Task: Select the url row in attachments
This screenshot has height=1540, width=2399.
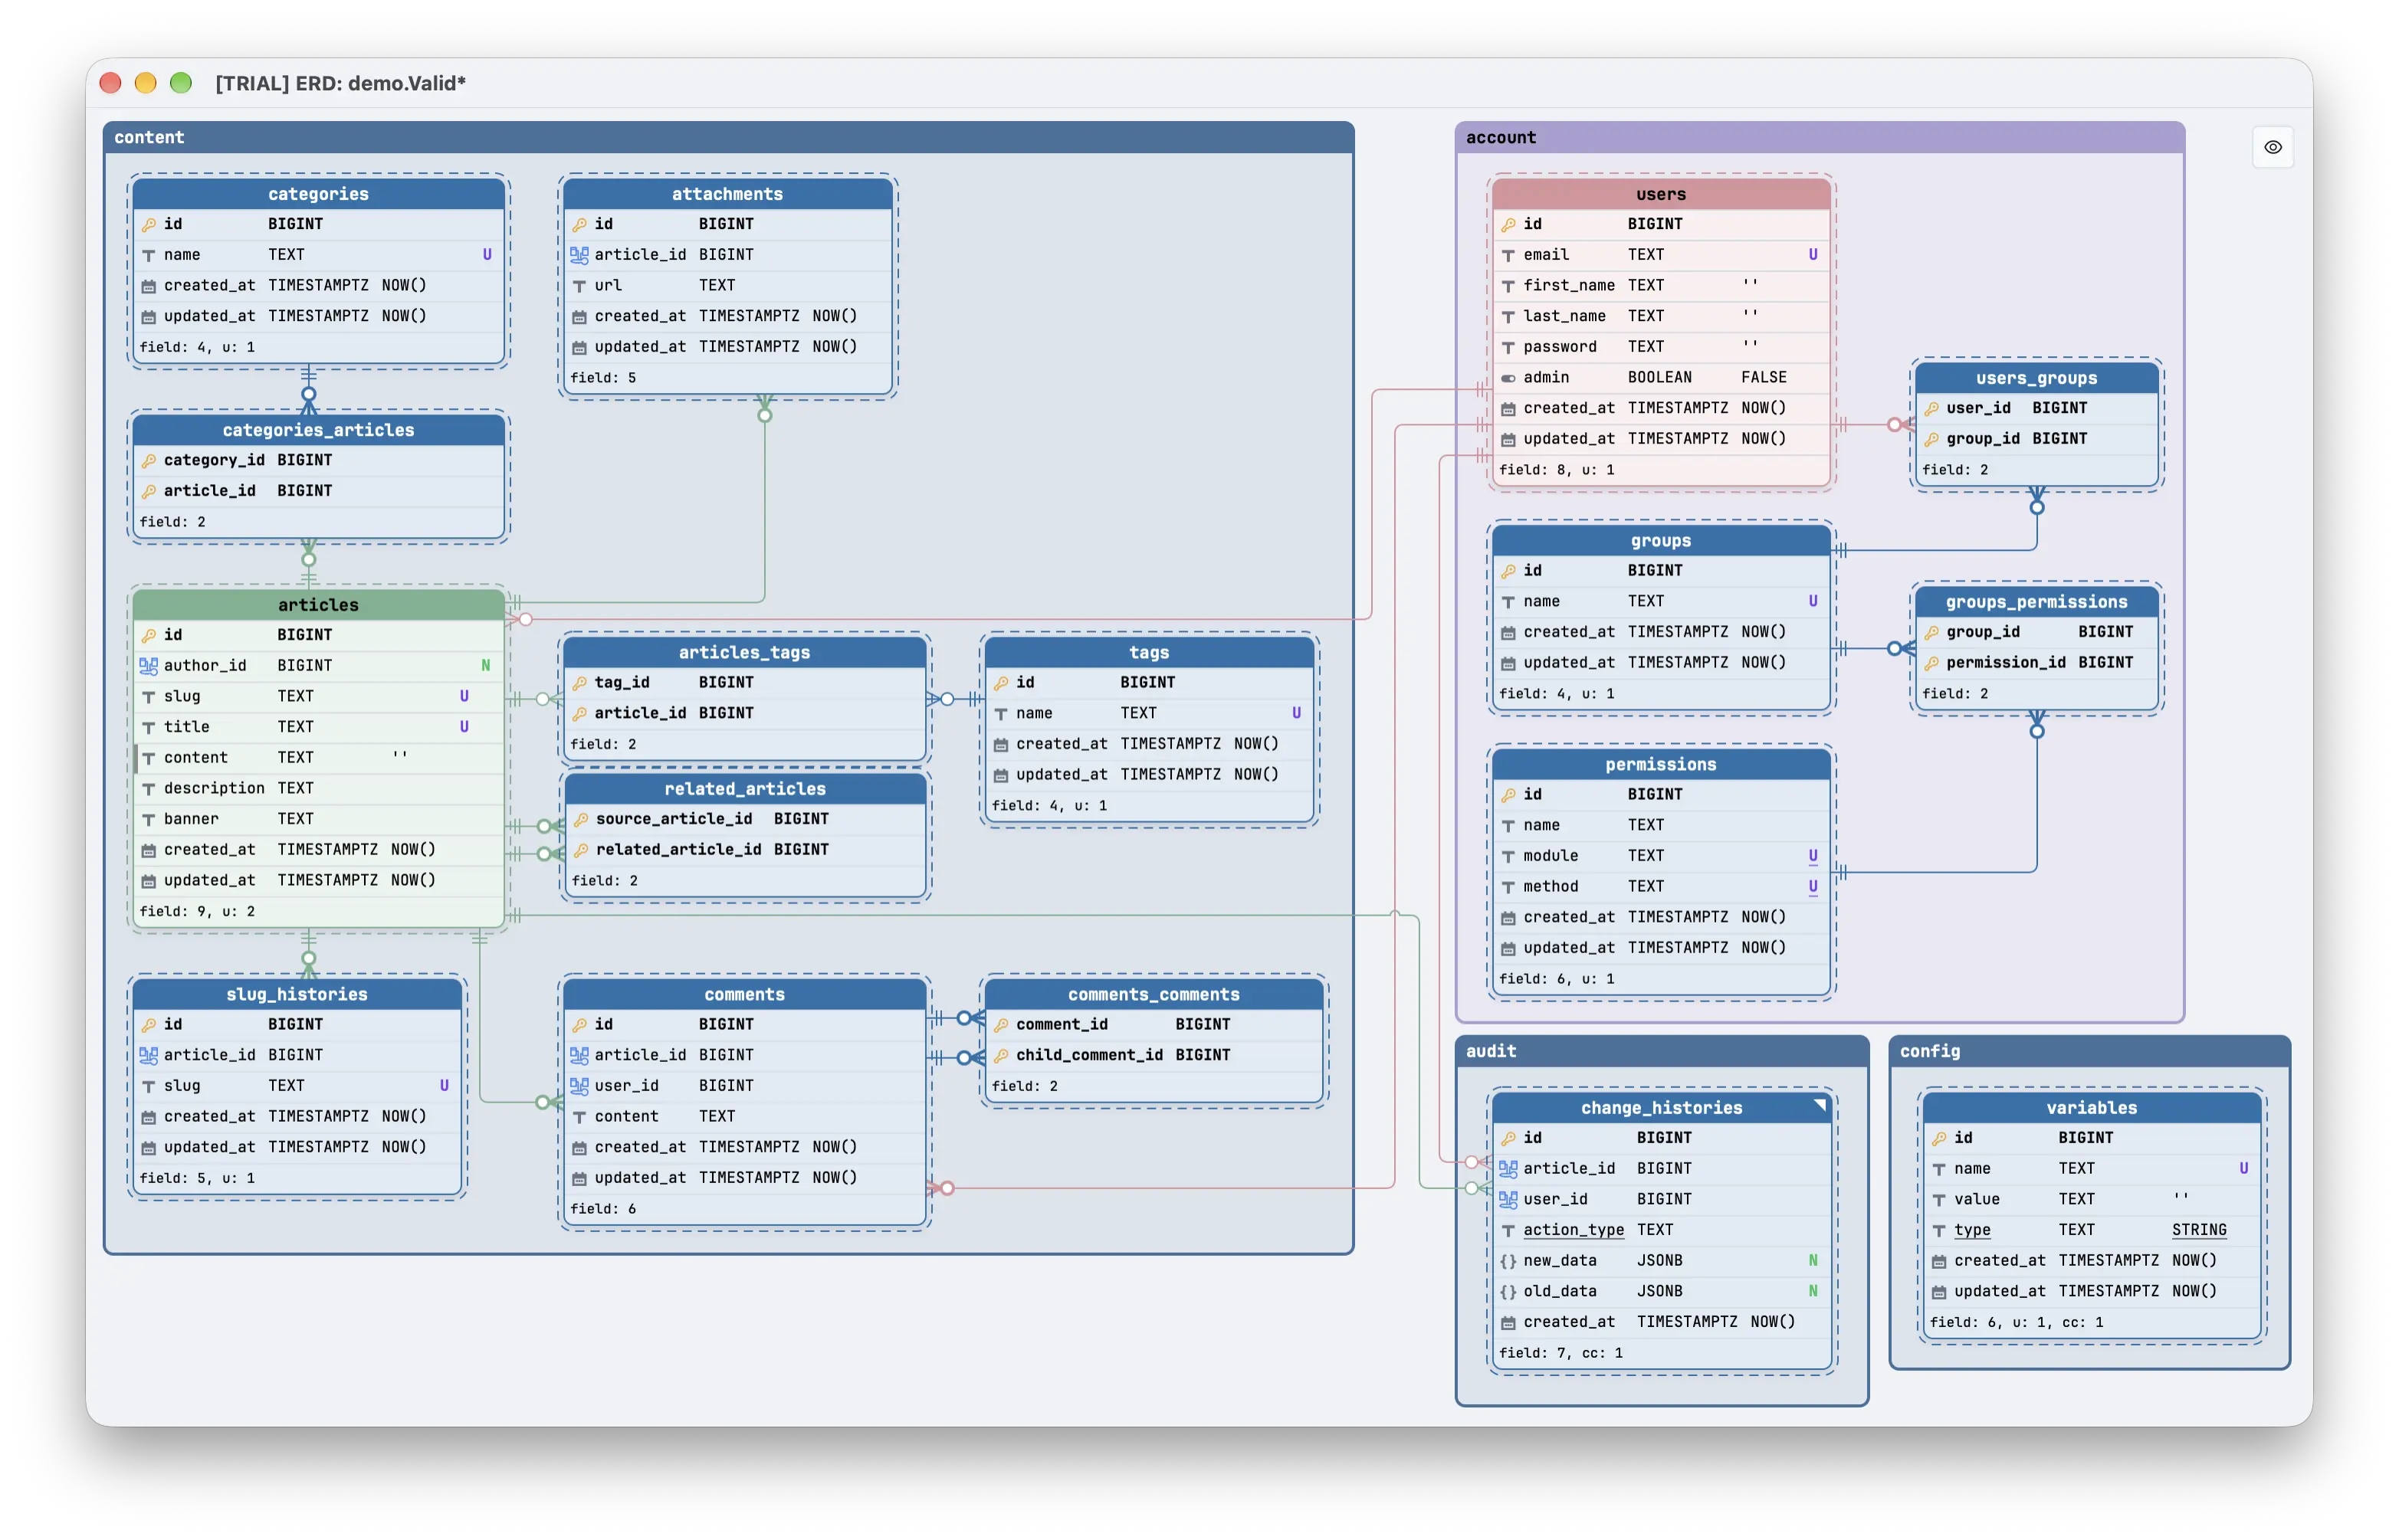Action: click(x=727, y=286)
